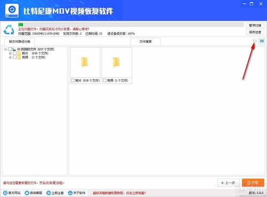The height and width of the screenshot is (197, 267).
Task: Tick the 视频 folder thumbnail checkbox
Action: pyautogui.click(x=104, y=80)
